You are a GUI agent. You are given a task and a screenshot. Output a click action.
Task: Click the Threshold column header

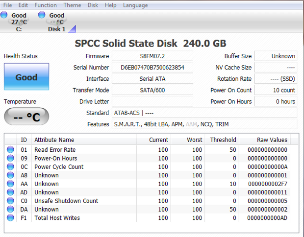click(x=223, y=140)
